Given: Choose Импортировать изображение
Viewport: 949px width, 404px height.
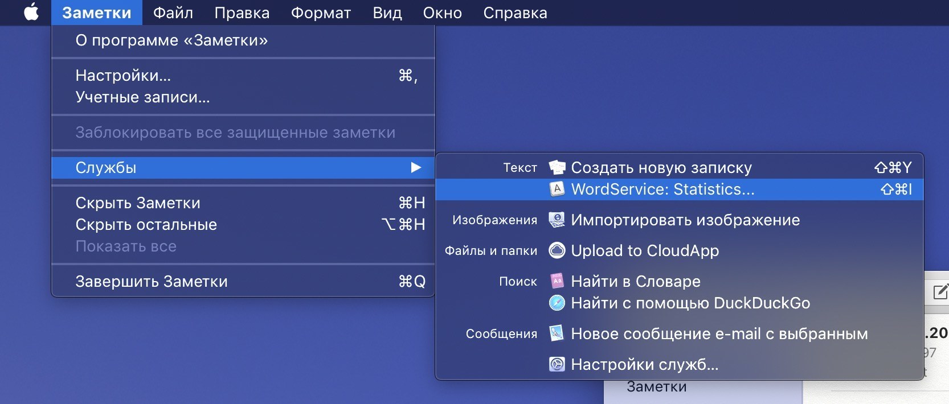Looking at the screenshot, I should 679,220.
